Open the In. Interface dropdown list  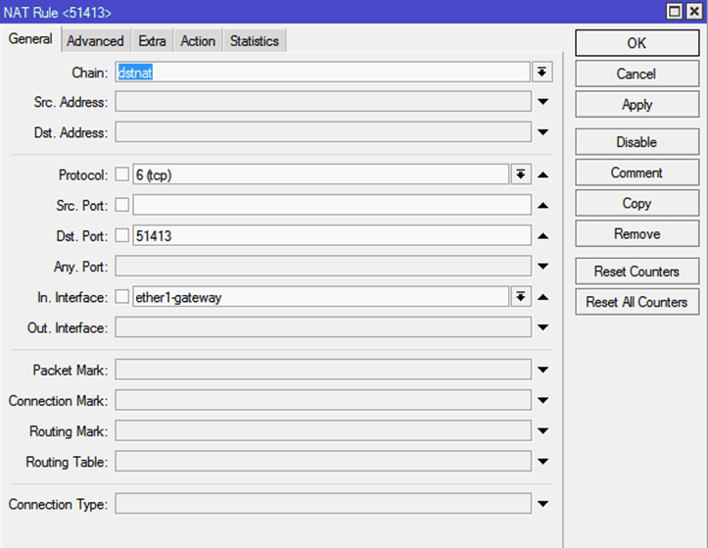[x=521, y=297]
